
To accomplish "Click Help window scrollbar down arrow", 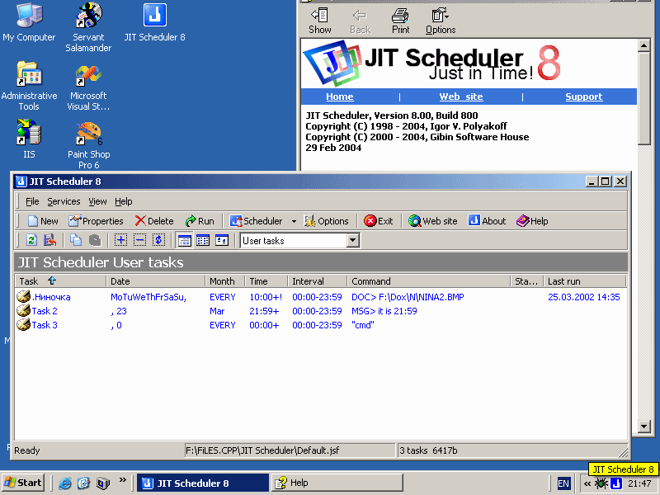I will click(x=644, y=426).
